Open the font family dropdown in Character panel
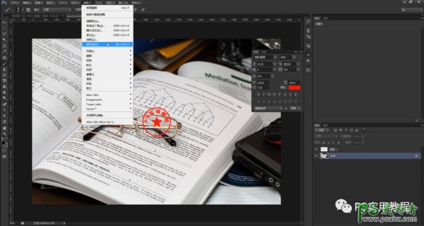Image resolution: width=424 pixels, height=226 pixels. [x=265, y=57]
